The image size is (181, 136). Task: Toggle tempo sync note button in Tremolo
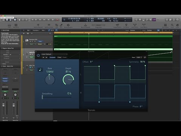40,70
